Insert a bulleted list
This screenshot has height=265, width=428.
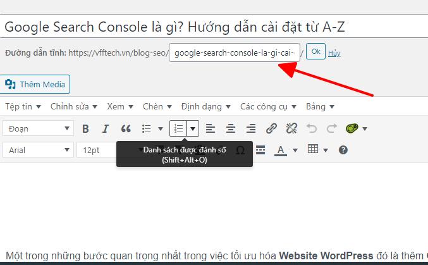point(147,128)
